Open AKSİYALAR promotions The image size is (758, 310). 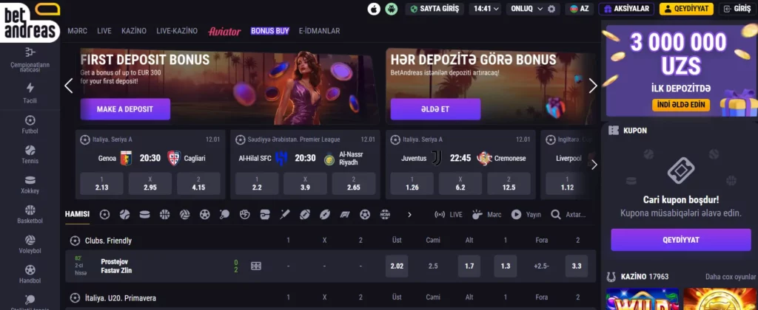point(626,9)
